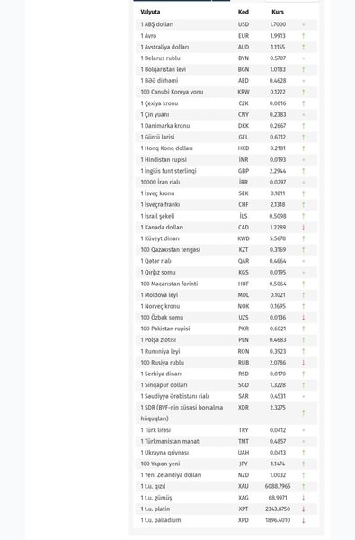This screenshot has height=540, width=355.
Task: Click the red down arrow for CAD
Action: [304, 228]
